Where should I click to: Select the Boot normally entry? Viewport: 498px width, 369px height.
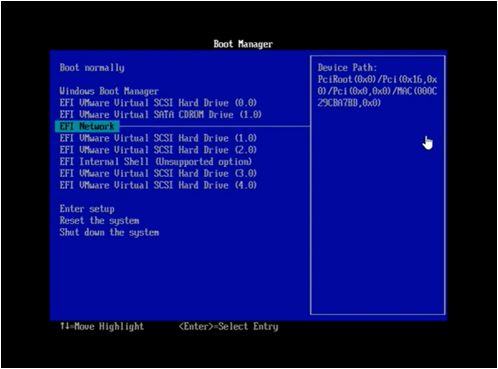pos(92,68)
